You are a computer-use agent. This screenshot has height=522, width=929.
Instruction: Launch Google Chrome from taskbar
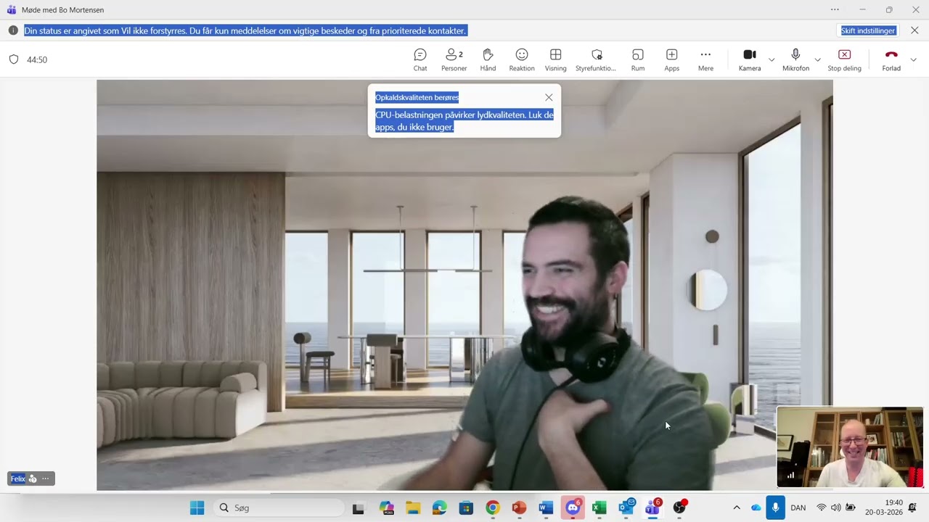[x=493, y=507]
